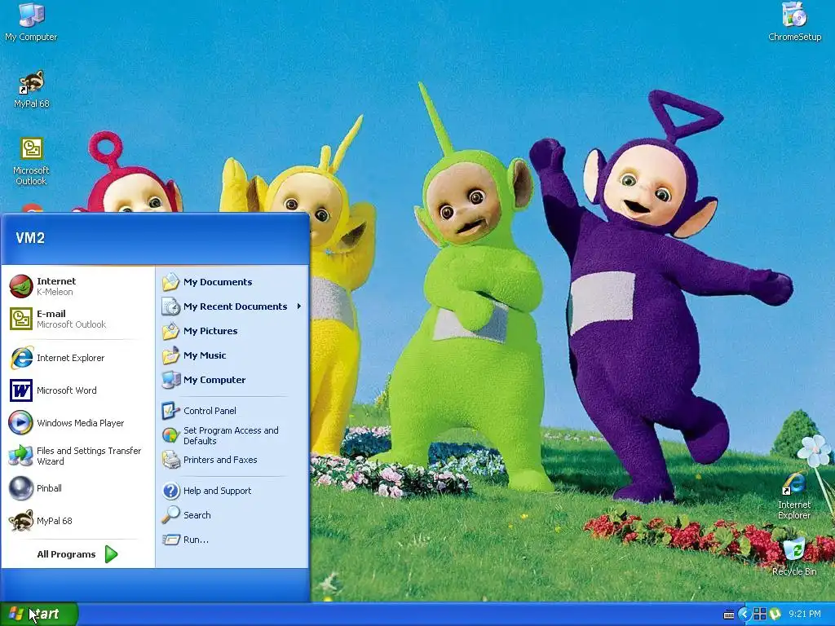
Task: Open the My Pictures folder
Action: click(232, 331)
